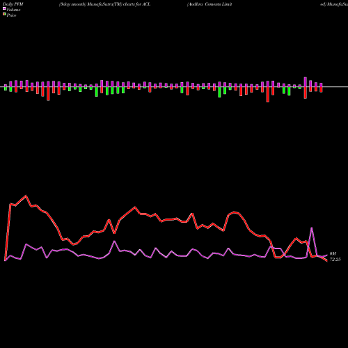Click the Volume legend color swatch

click(4, 8)
